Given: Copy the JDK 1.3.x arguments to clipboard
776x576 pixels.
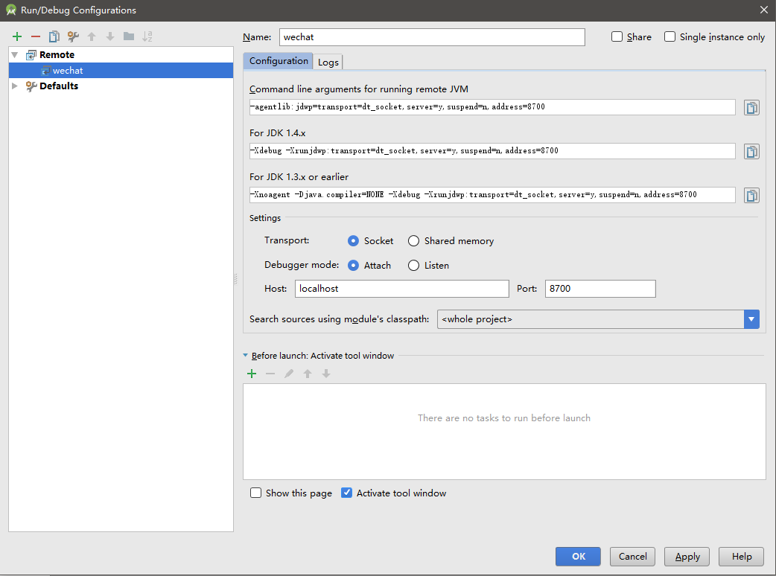Looking at the screenshot, I should [x=751, y=196].
